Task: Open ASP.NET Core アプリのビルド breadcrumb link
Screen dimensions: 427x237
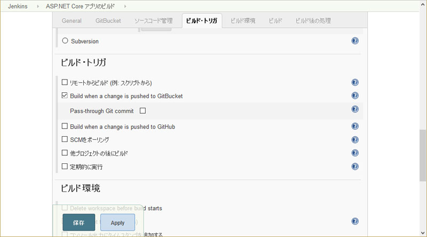Action: coord(81,6)
